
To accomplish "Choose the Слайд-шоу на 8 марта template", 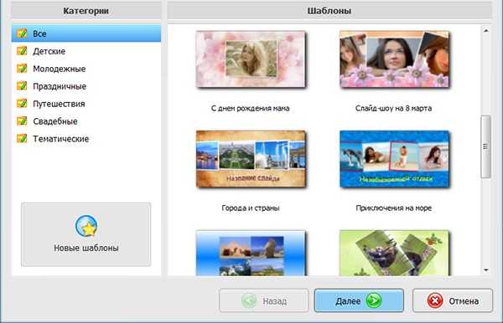I will tap(394, 59).
